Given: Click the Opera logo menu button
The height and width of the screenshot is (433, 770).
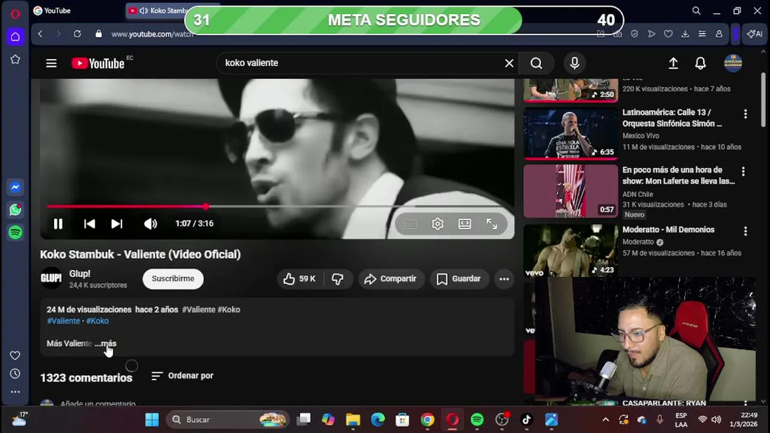Looking at the screenshot, I should [15, 14].
